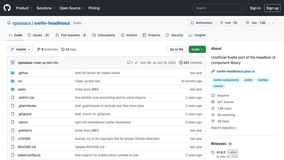Open the Projects tab
Image resolution: width=284 pixels, height=160 pixels.
coord(151,35)
